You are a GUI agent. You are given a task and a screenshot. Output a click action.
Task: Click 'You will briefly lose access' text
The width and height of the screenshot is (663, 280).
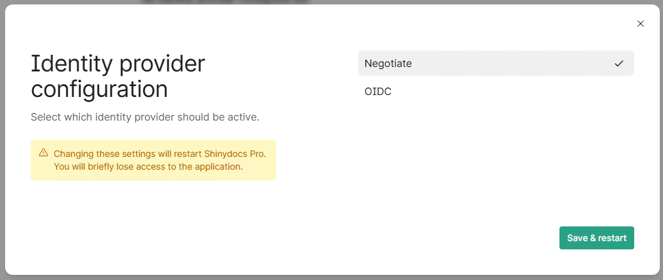click(148, 167)
